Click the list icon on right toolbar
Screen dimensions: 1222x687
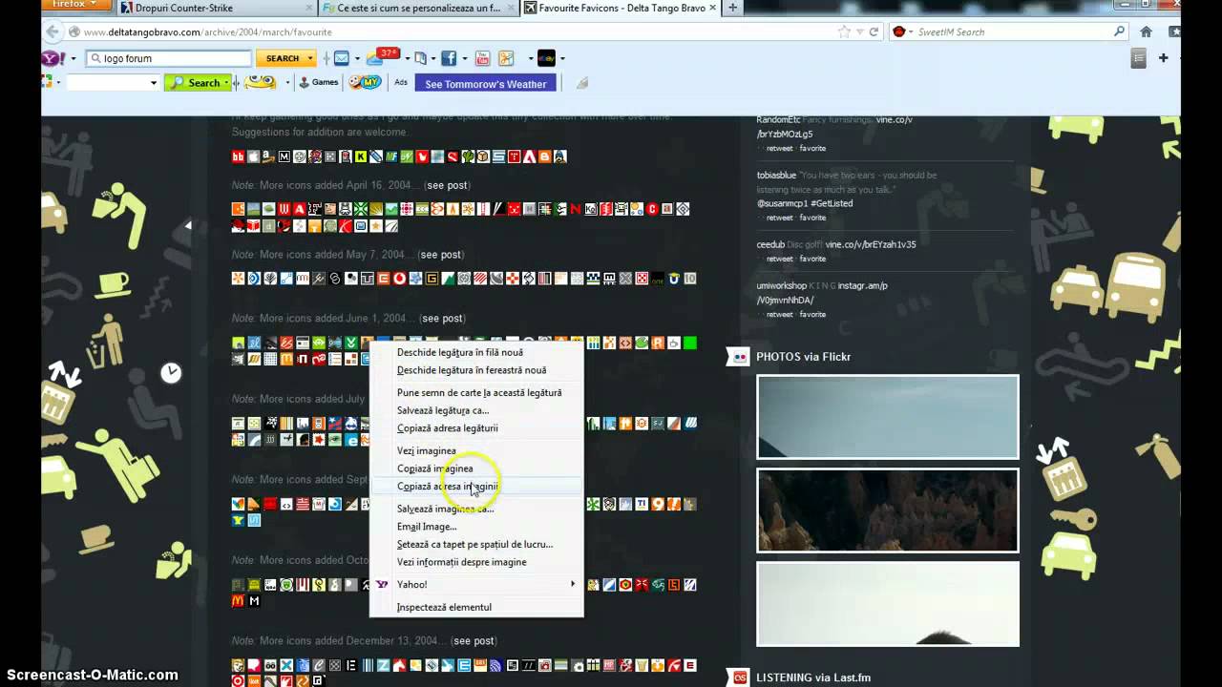1138,58
